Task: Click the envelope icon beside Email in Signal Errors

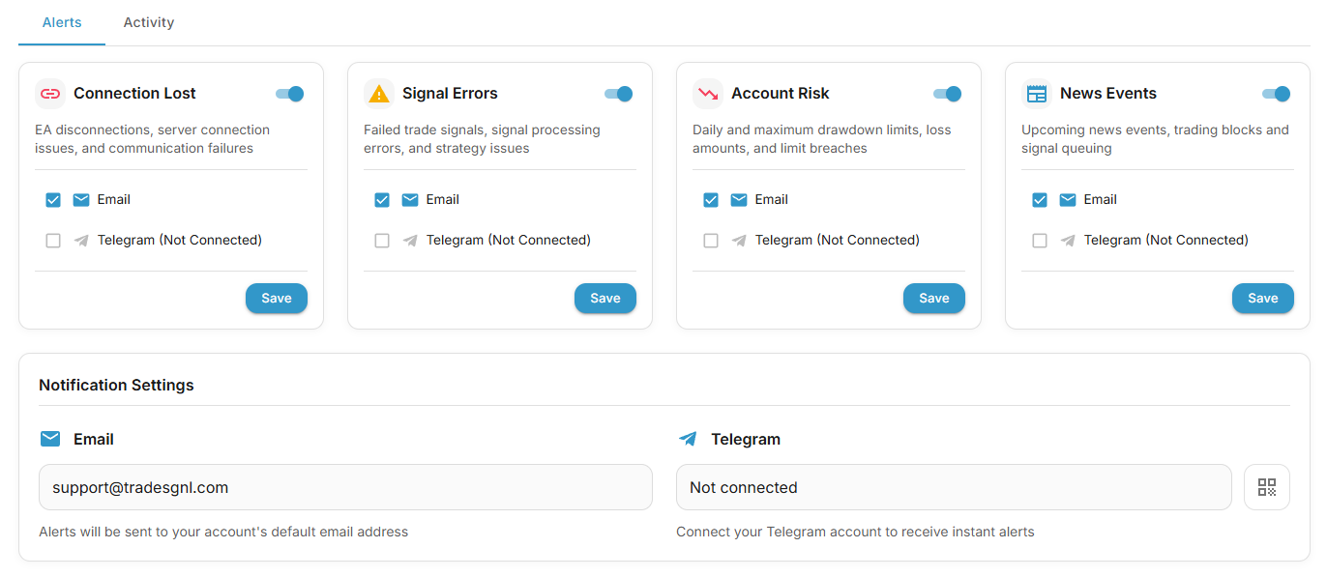Action: pyautogui.click(x=410, y=199)
